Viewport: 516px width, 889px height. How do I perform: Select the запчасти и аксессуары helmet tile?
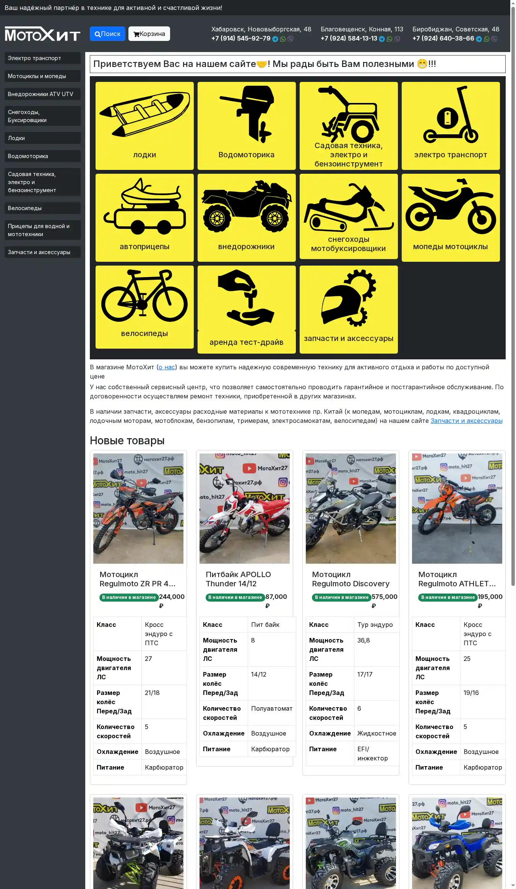click(349, 309)
